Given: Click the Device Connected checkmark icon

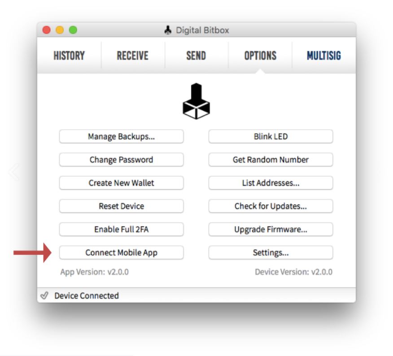Looking at the screenshot, I should tap(44, 296).
